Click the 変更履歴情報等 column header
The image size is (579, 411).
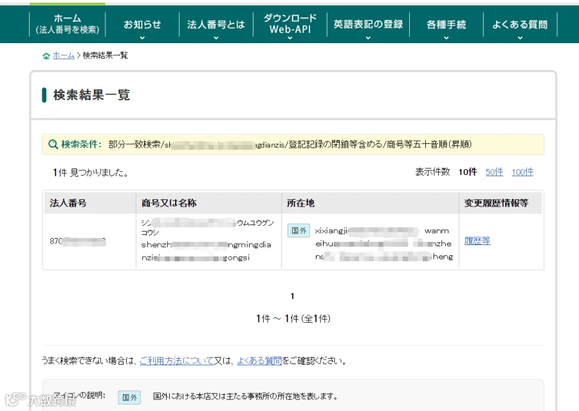click(496, 203)
